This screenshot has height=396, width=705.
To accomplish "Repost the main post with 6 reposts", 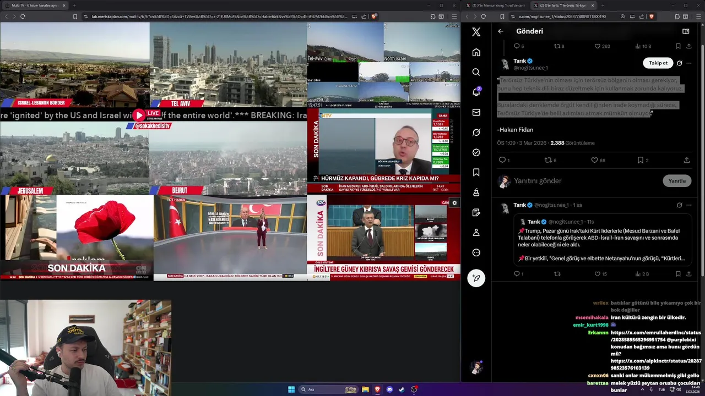I will 551,160.
